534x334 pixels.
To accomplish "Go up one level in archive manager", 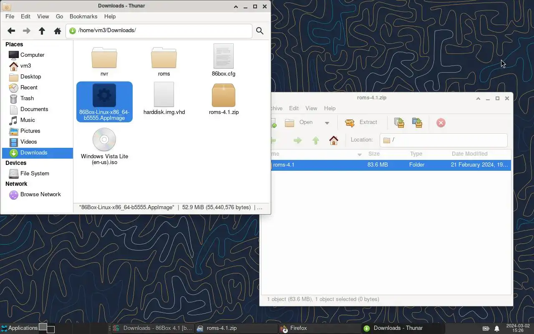I will [x=316, y=140].
